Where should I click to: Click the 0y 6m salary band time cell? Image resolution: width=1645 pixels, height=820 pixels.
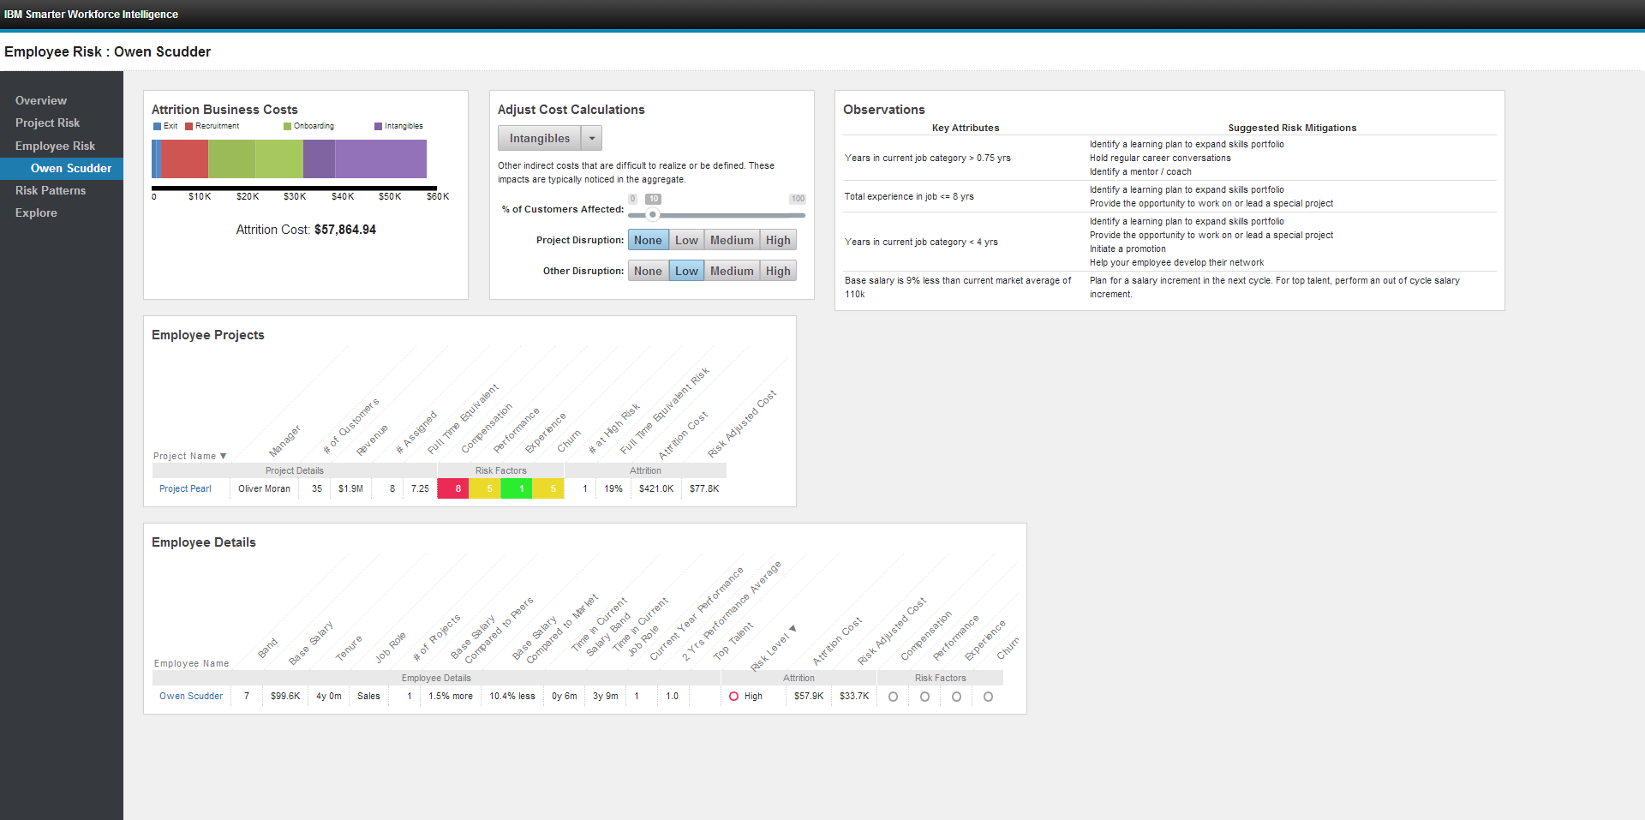(x=565, y=696)
